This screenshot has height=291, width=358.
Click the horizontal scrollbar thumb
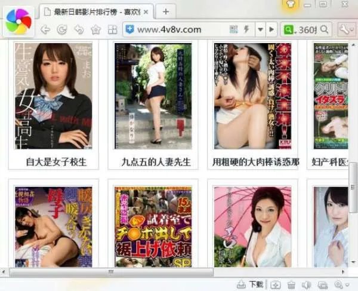[x=112, y=272]
